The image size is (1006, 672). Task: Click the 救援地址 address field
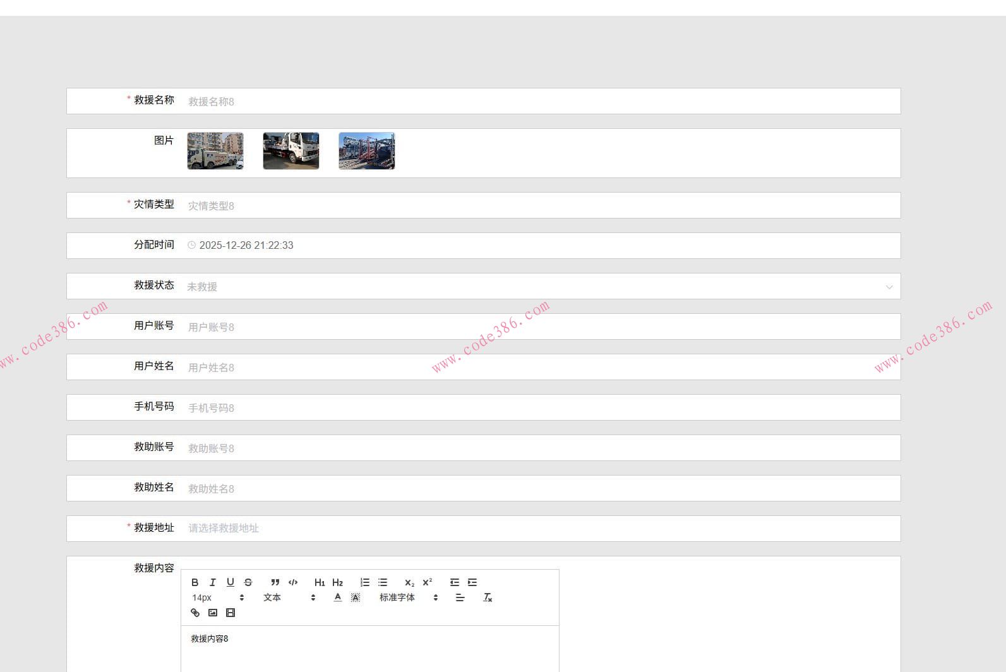point(541,529)
